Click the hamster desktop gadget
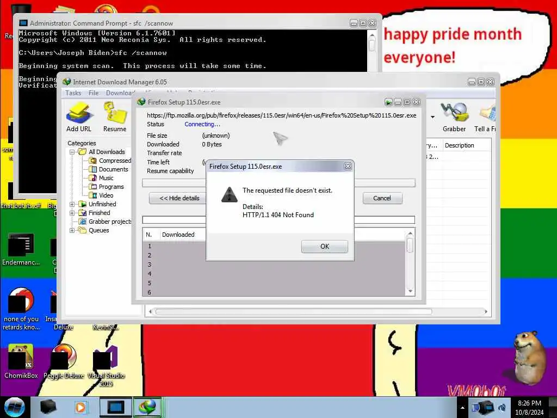This screenshot has height=418, width=557. coord(530,357)
